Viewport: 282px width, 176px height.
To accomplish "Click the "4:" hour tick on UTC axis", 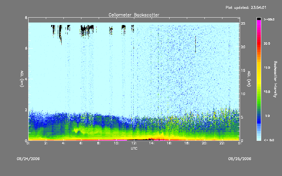I will (63, 143).
